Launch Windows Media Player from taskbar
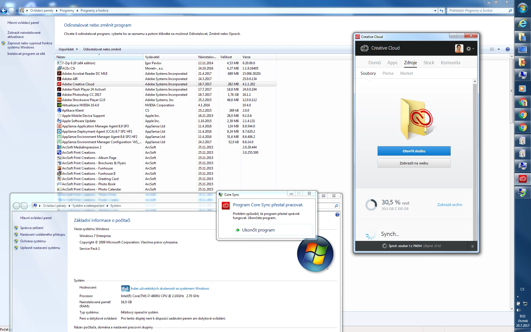 coord(522,89)
